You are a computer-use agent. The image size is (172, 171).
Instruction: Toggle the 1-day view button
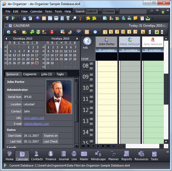tap(105, 32)
